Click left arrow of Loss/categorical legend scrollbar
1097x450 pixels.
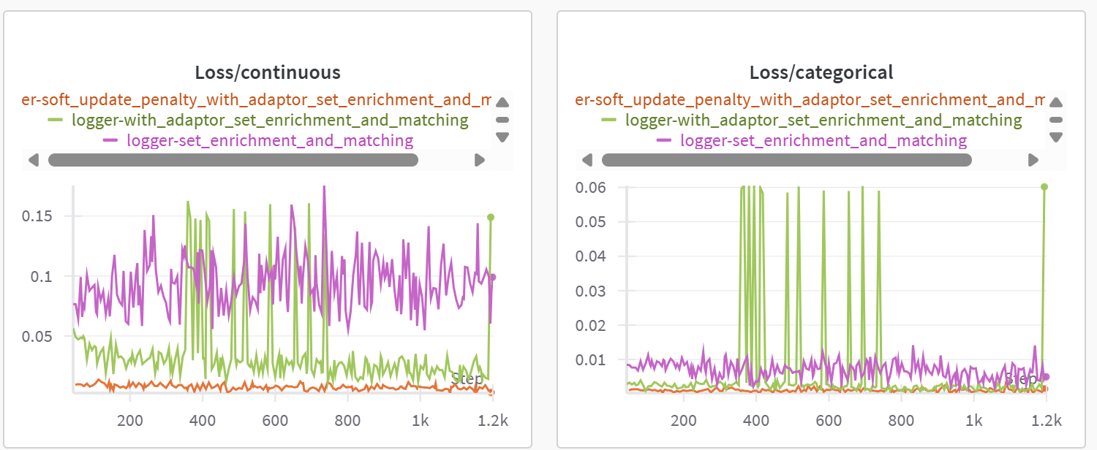(x=586, y=160)
